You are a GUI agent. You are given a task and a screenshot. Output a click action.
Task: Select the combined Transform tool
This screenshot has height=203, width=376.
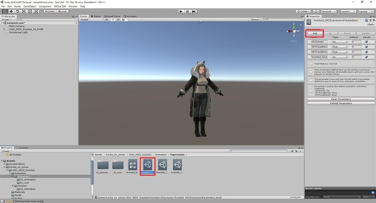[x=36, y=11]
